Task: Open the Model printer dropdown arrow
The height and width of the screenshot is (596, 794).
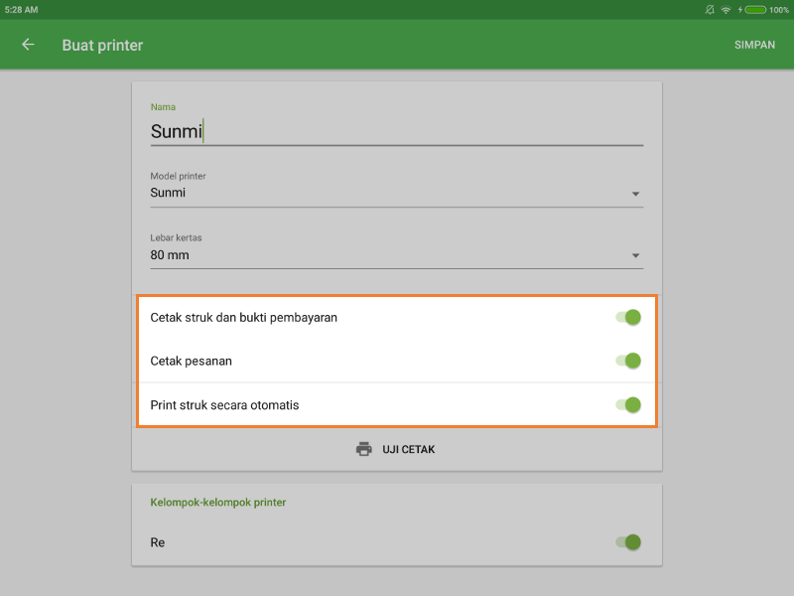Action: [x=635, y=194]
